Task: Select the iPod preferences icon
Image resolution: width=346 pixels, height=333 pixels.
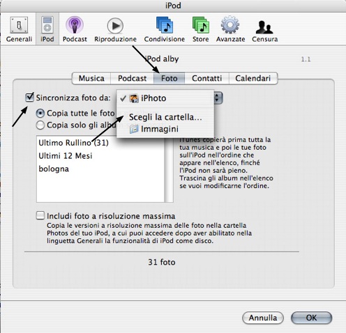Action: pyautogui.click(x=47, y=29)
